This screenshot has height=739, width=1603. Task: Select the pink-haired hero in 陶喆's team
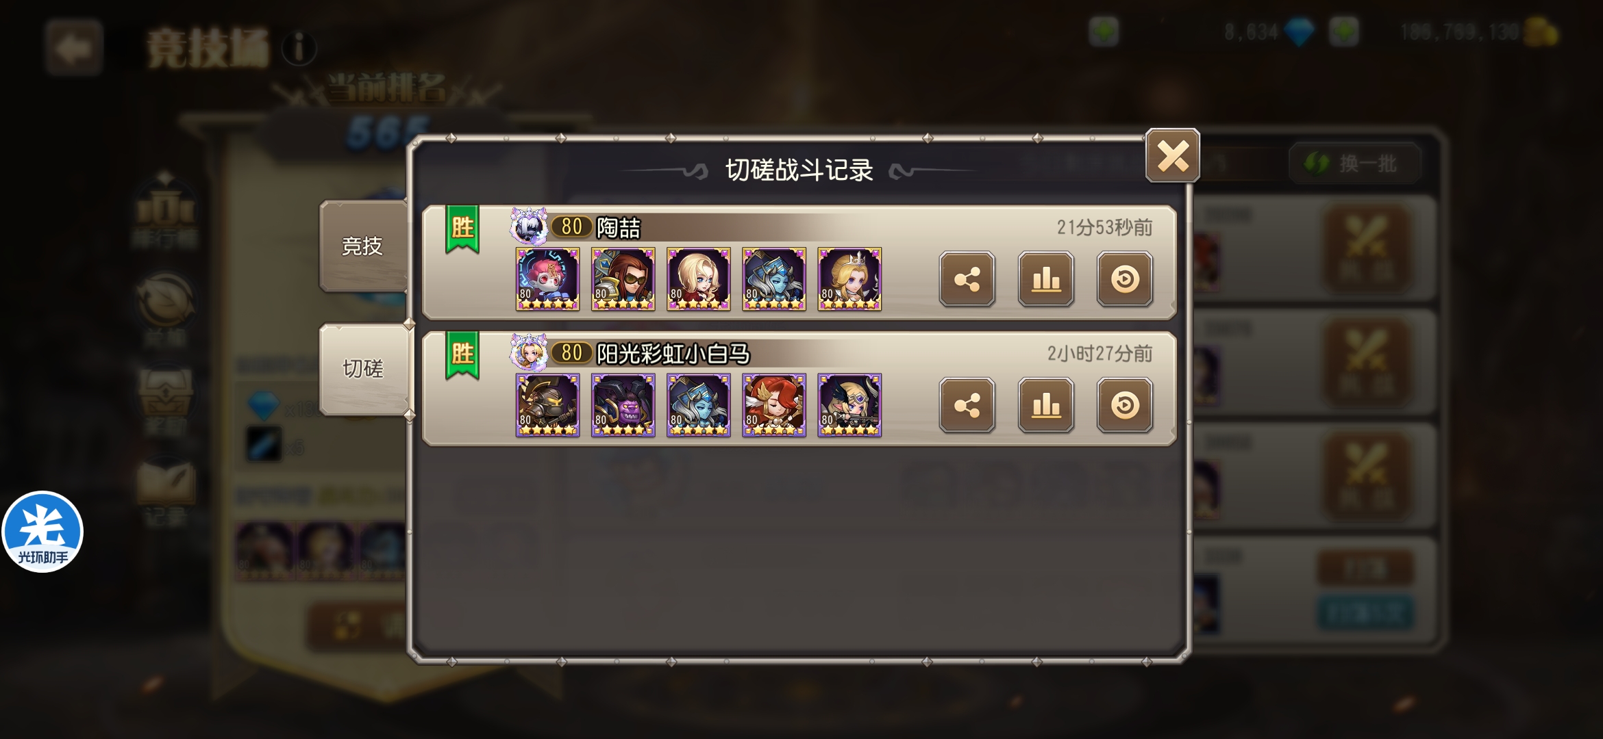tap(547, 279)
